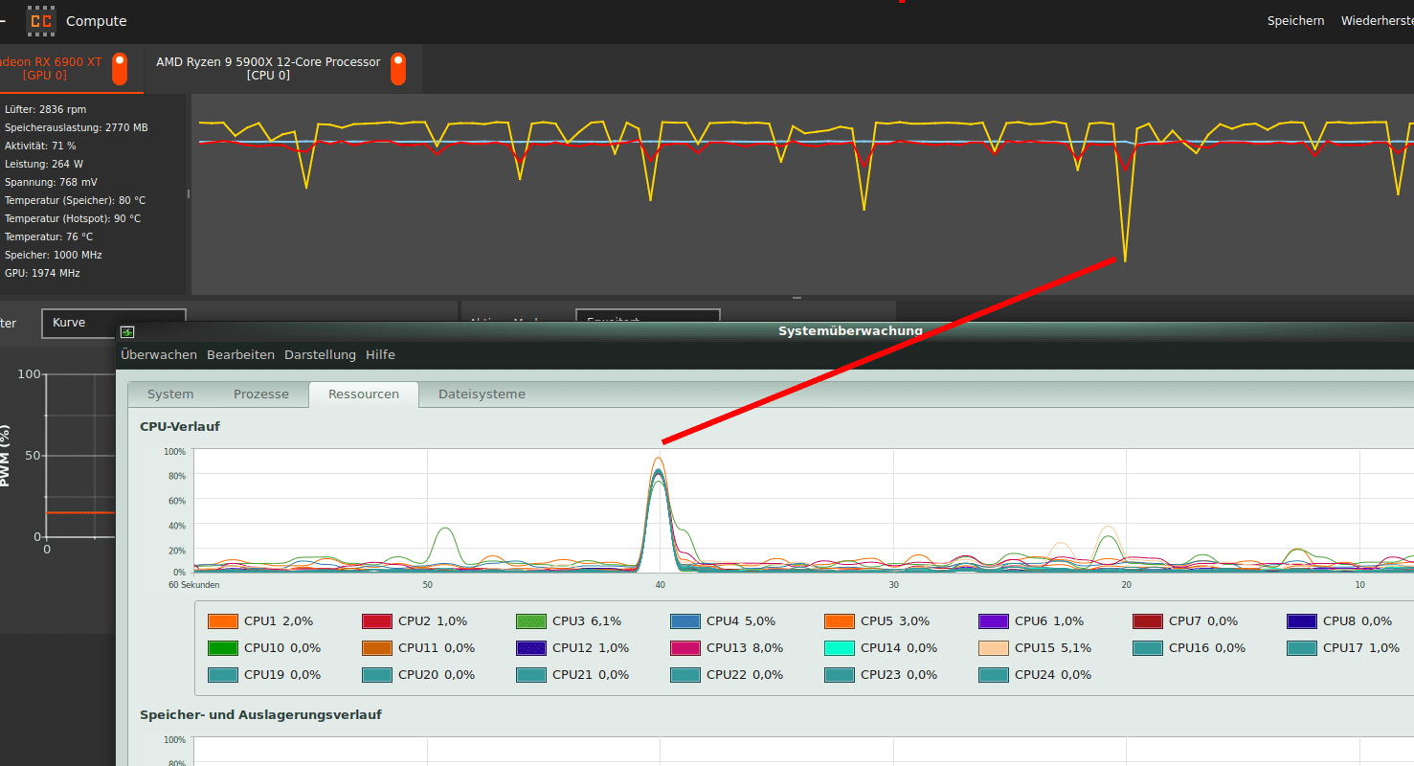Screen dimensions: 1414x766
Task: Toggle the Radeon RX 6900 XT GPU 0 switch
Action: 120,69
